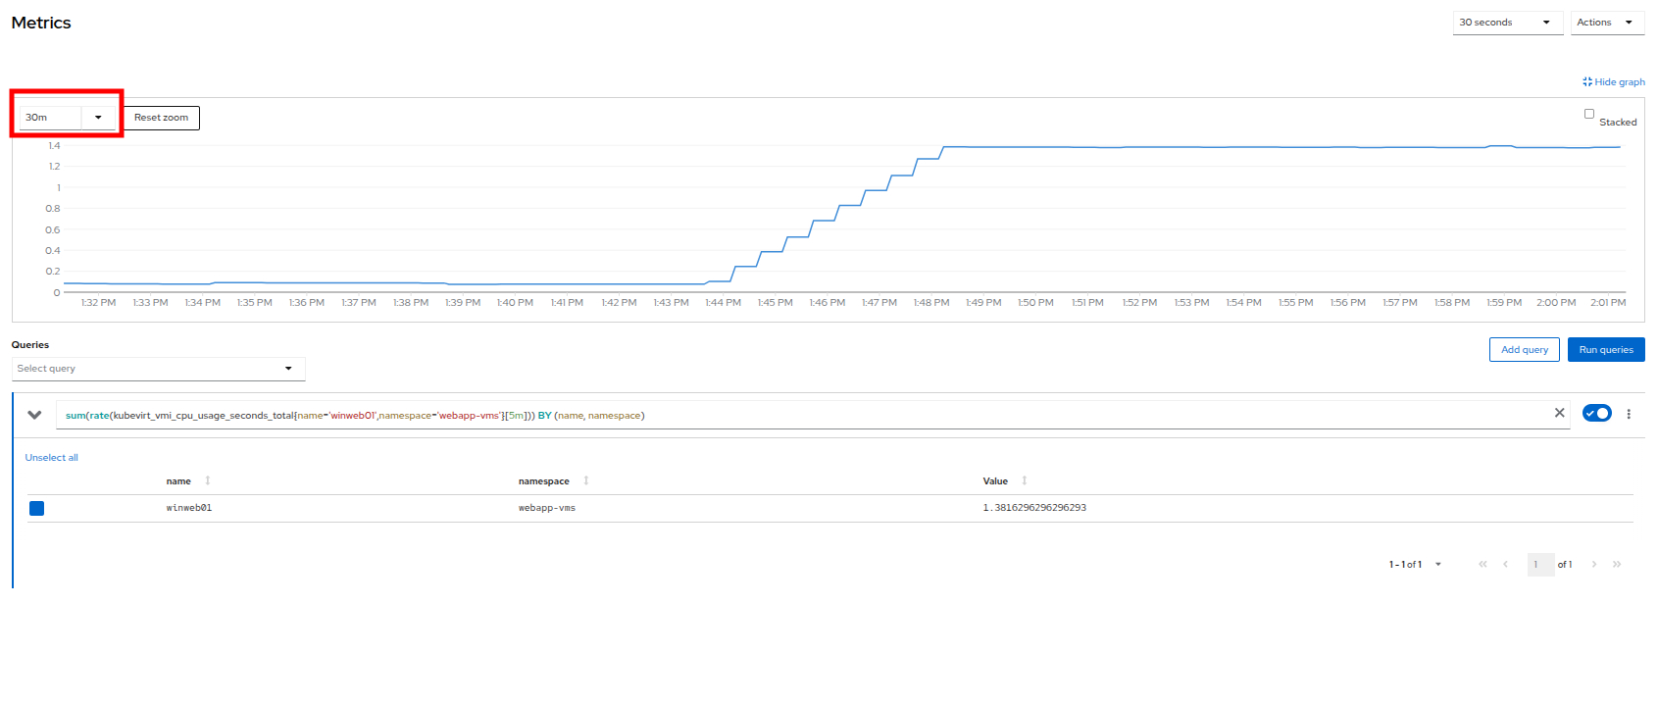Screen dimensions: 1658x705
Task: Click the Metrics page heading
Action: coord(41,23)
